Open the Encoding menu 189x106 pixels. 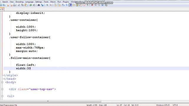pos(19,2)
